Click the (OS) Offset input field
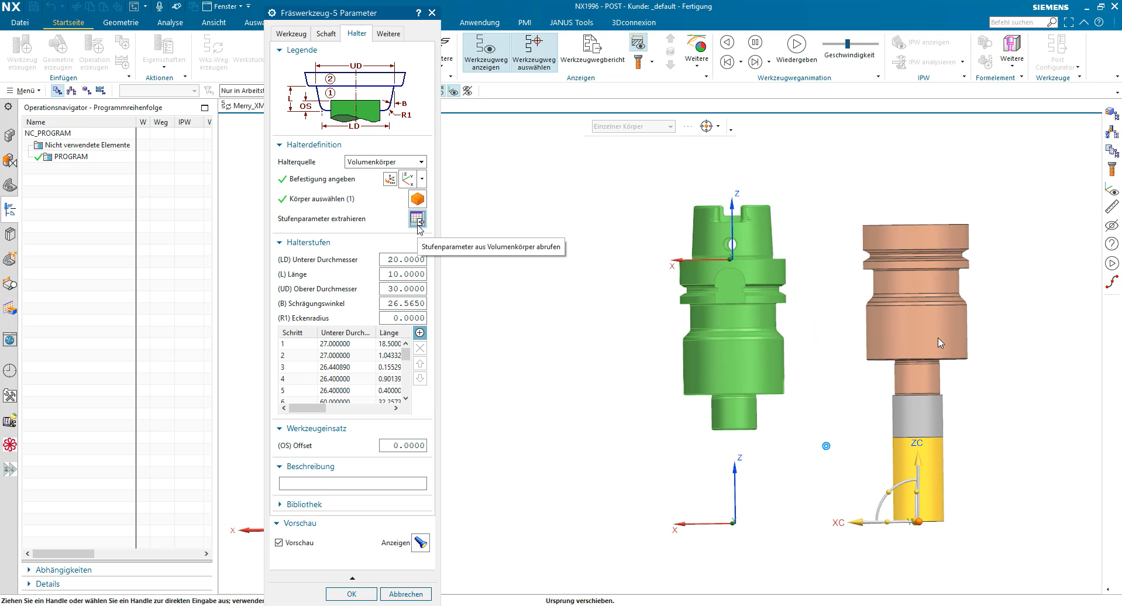Viewport: 1122px width, 606px height. (402, 446)
